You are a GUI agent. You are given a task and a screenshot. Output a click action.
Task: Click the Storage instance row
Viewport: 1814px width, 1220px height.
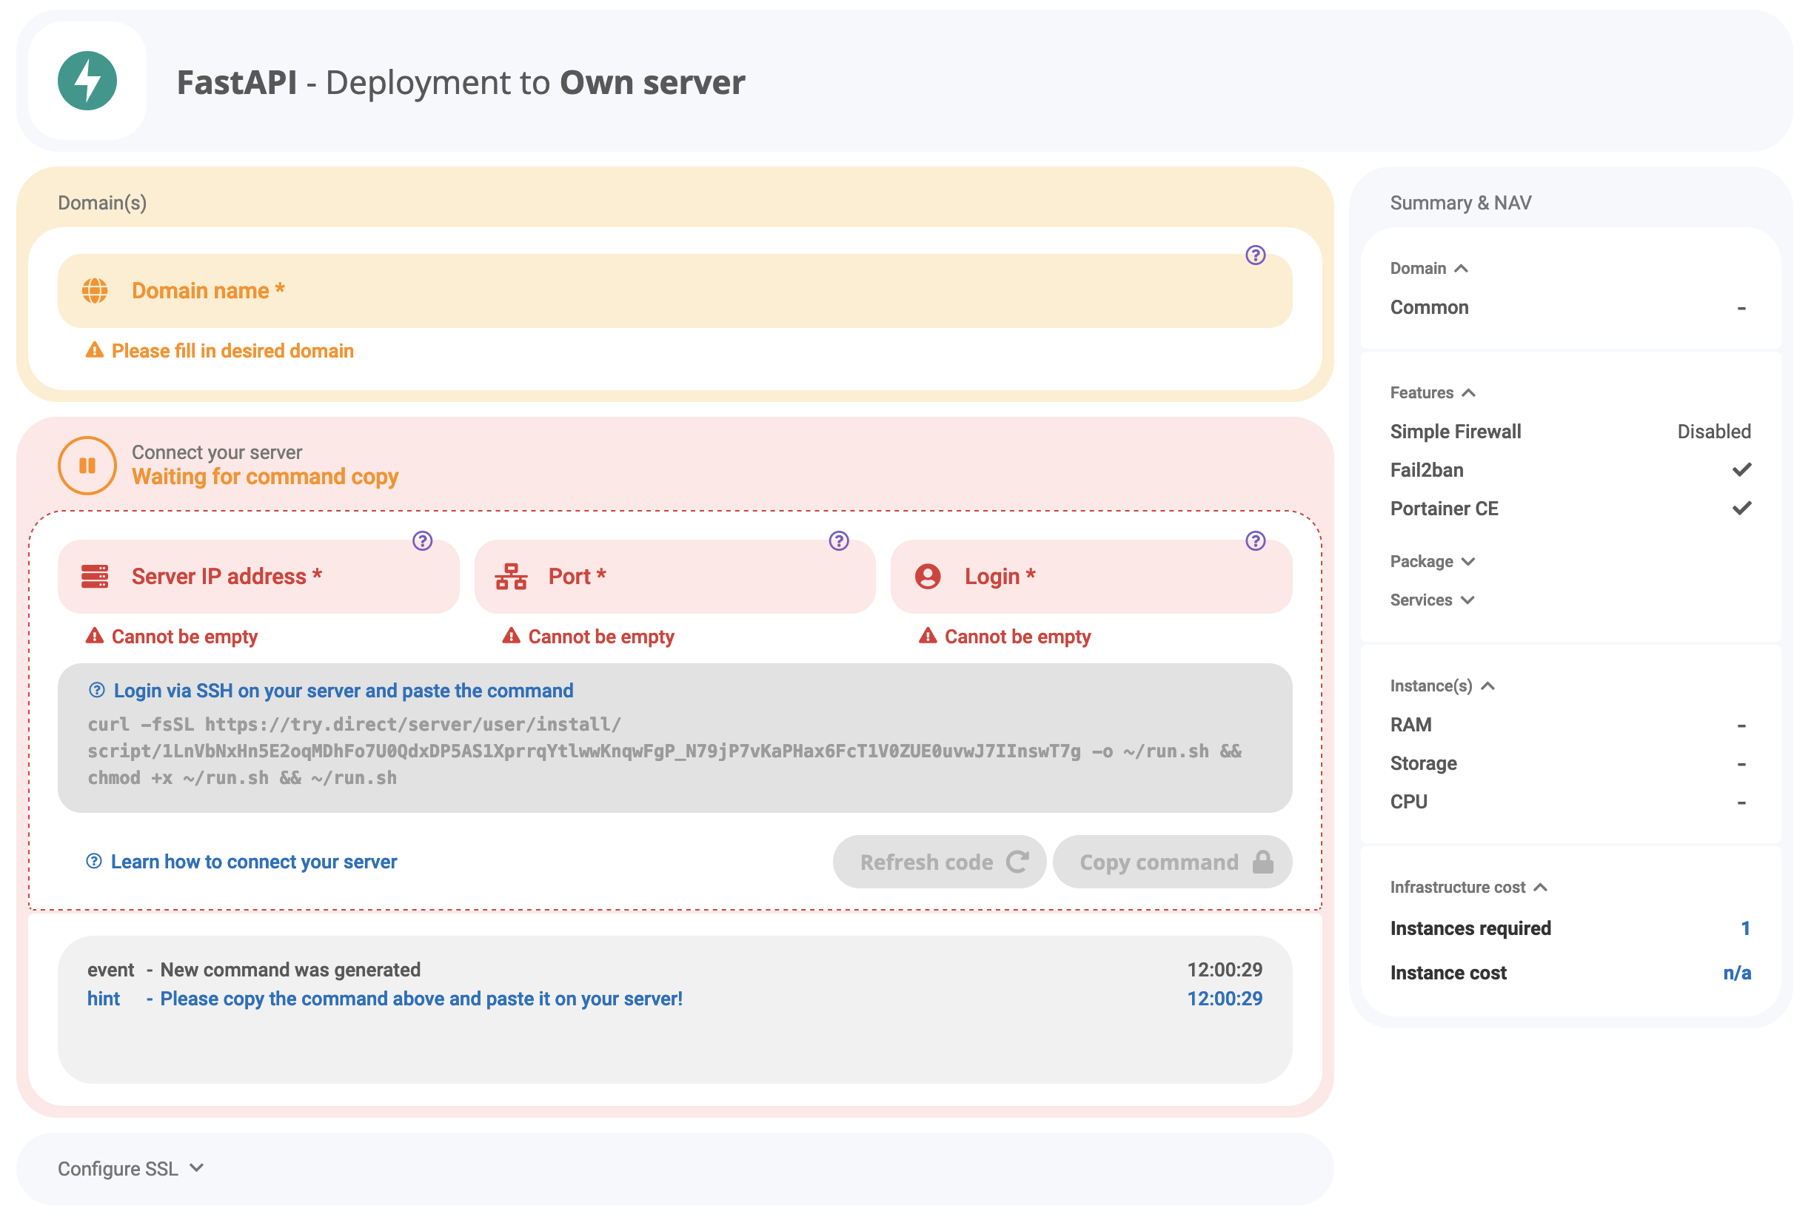click(1570, 763)
